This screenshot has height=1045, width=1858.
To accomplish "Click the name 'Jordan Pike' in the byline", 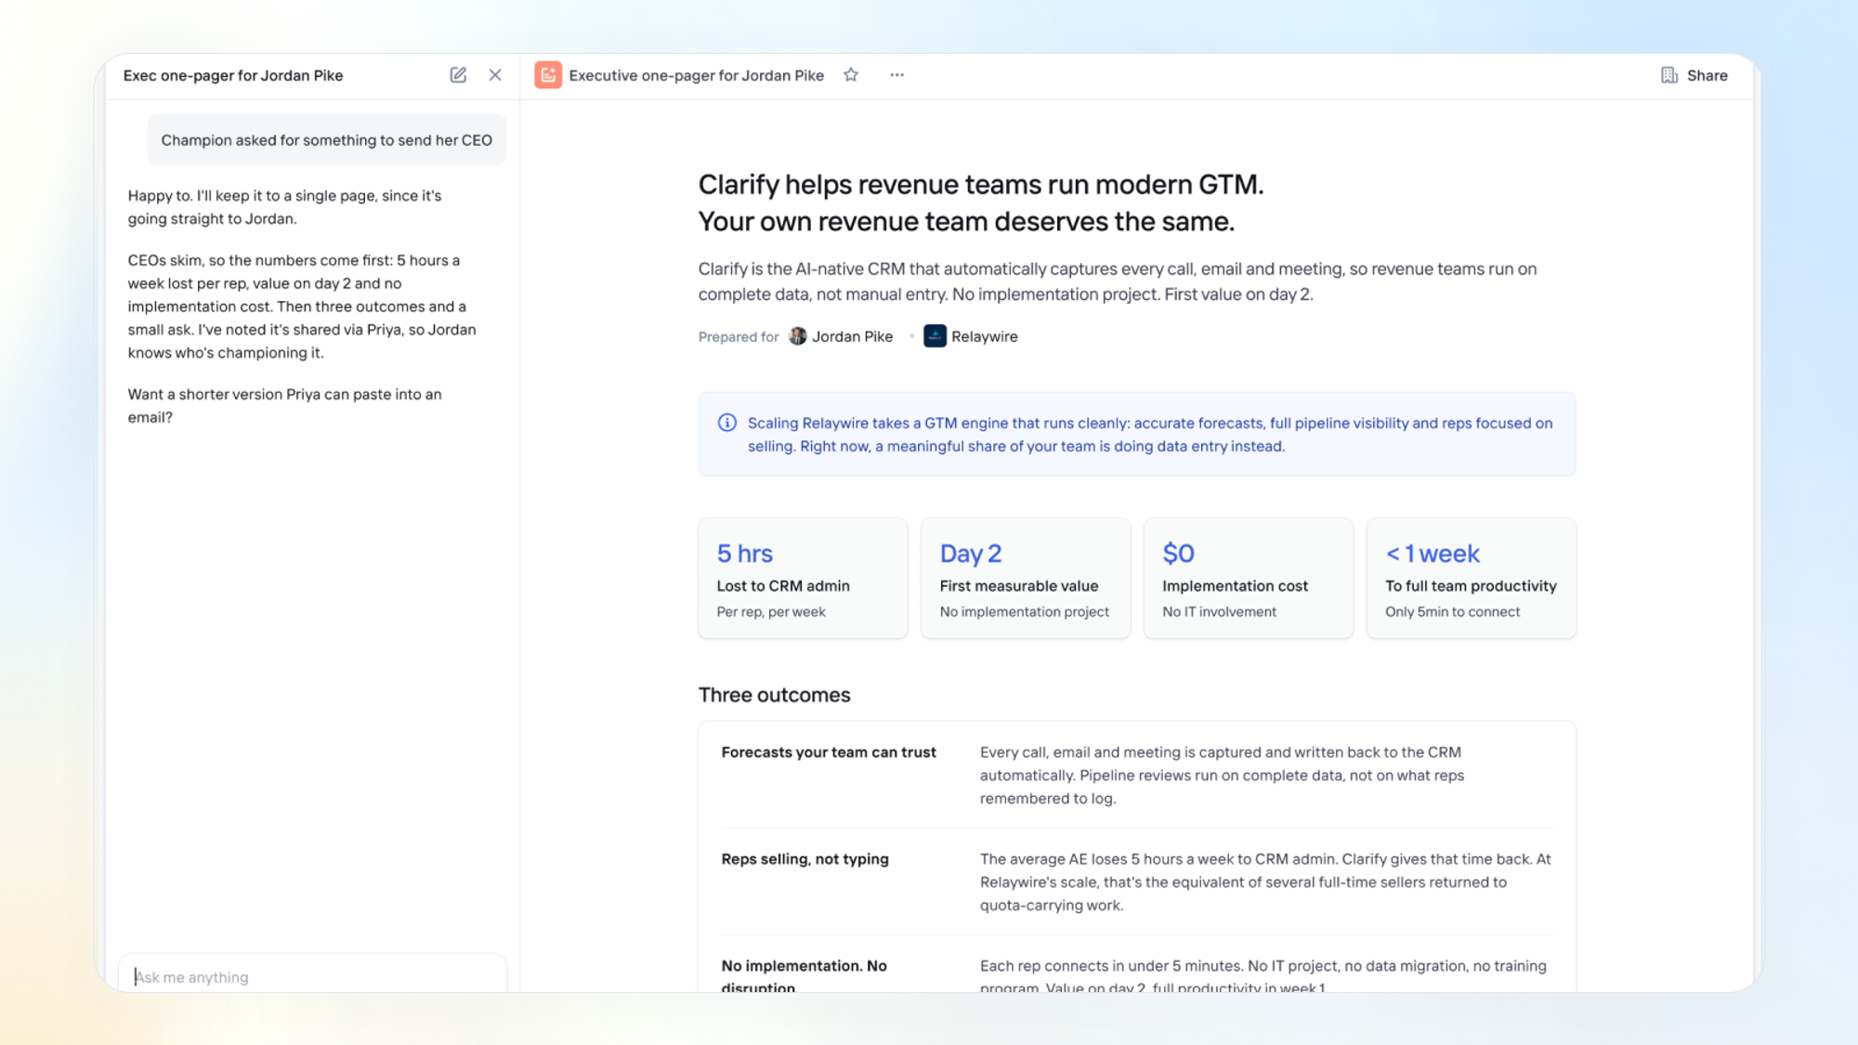I will [x=853, y=336].
